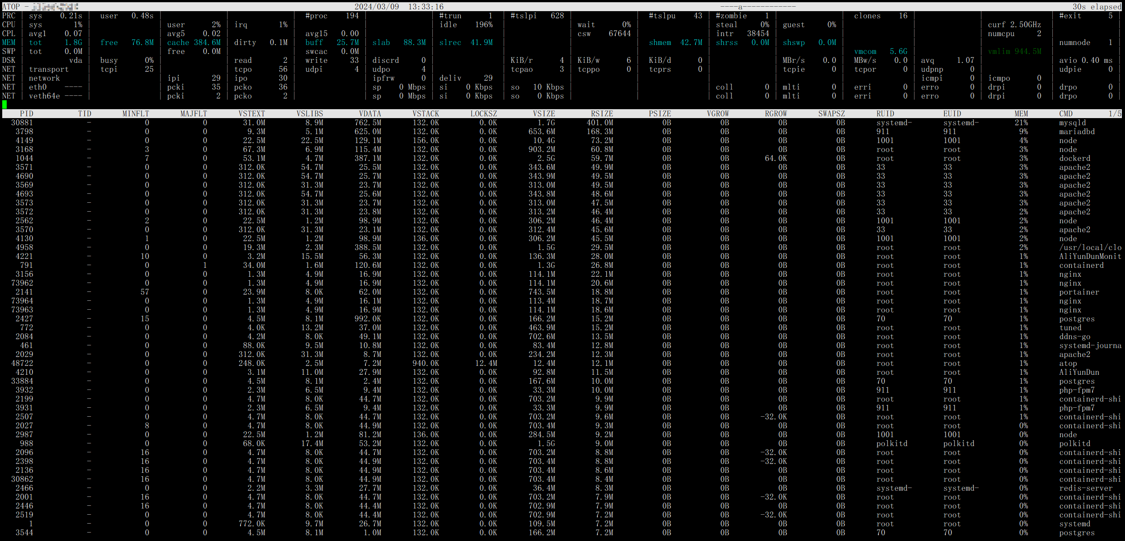Image resolution: width=1125 pixels, height=541 pixels.
Task: Click RSIZE value 401.0M
Action: [600, 123]
